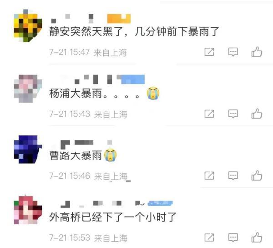Repost the 外高桥 comment
Image resolution: width=273 pixels, height=248 pixels.
coord(209,238)
